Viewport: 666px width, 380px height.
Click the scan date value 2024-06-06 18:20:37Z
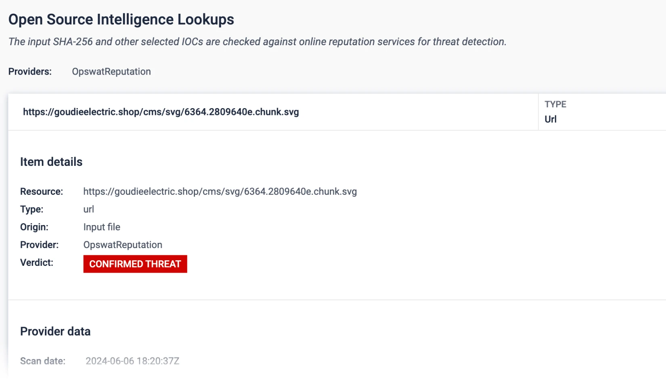click(132, 361)
